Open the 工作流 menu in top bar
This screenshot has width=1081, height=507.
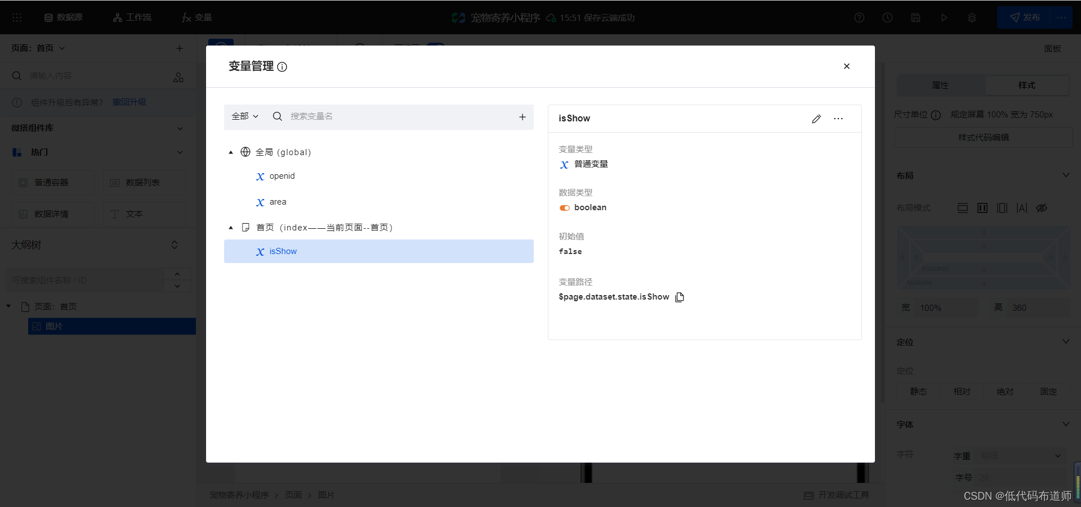coord(132,17)
